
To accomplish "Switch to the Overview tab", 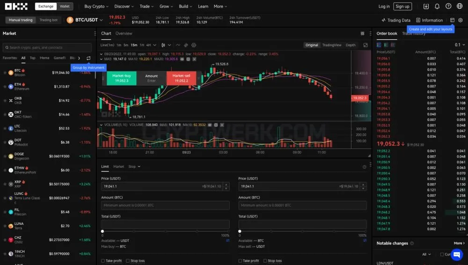I will coord(124,33).
